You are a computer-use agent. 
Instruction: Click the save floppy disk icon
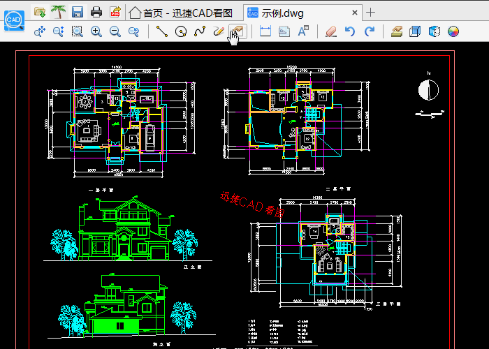78,12
